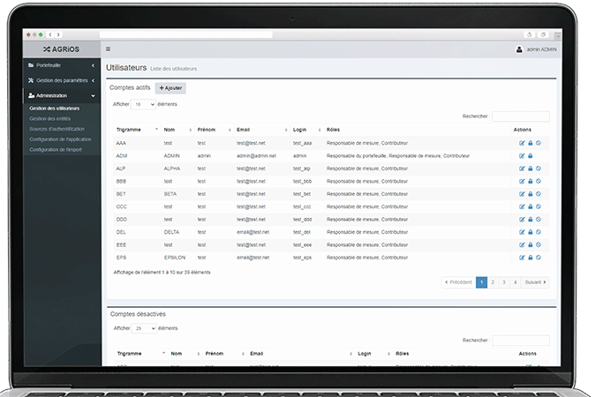Select current pagination page 1
This screenshot has height=397, width=596.
[481, 282]
